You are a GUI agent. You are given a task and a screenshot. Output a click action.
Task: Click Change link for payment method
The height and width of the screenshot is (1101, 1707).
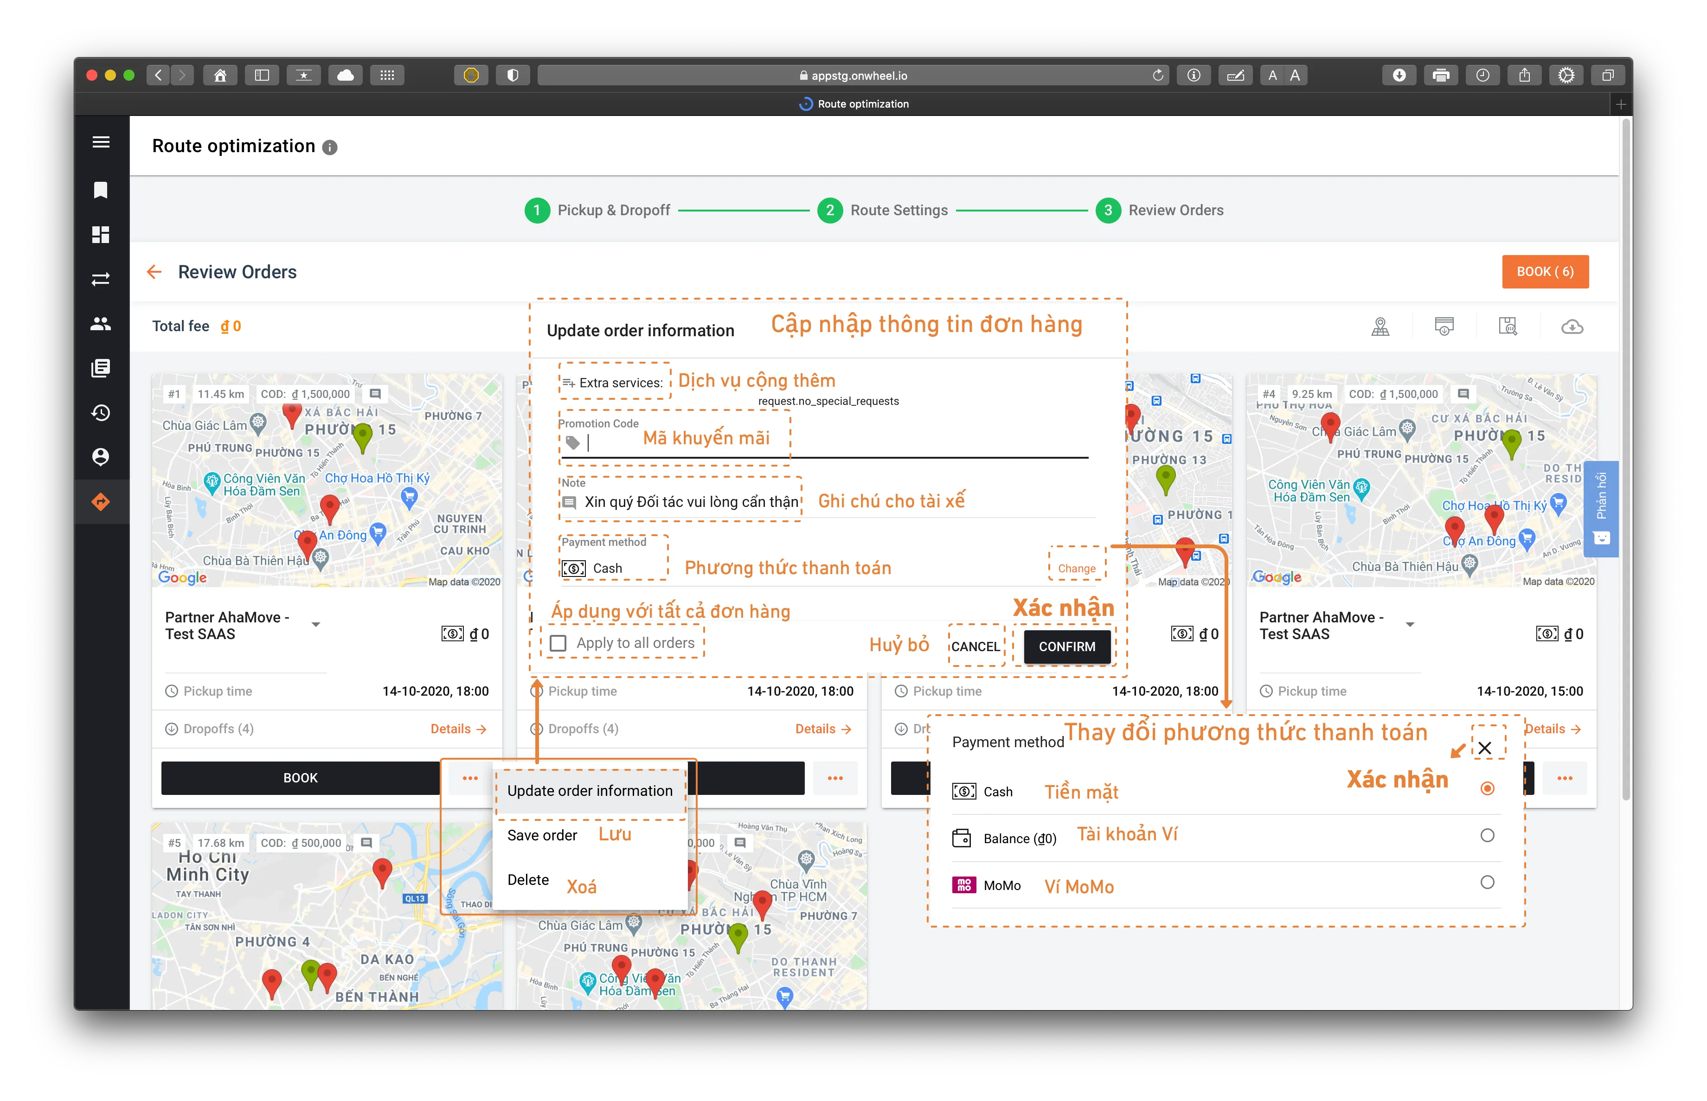coord(1076,569)
